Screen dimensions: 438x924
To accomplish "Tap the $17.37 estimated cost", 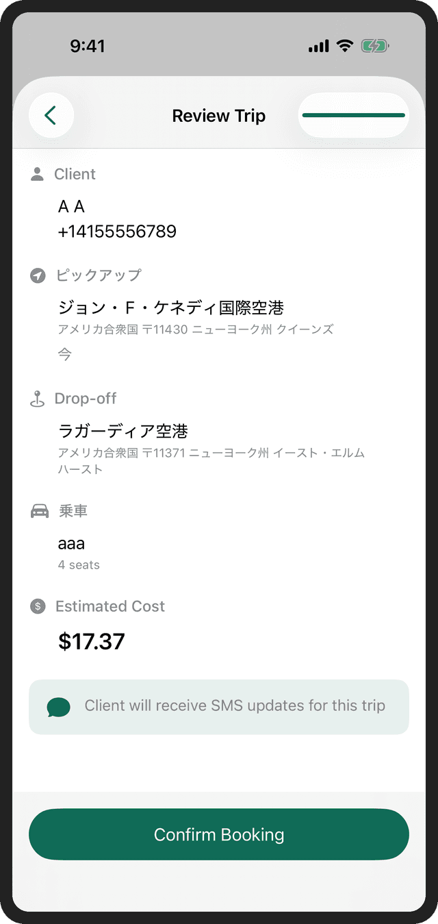I will coord(92,641).
